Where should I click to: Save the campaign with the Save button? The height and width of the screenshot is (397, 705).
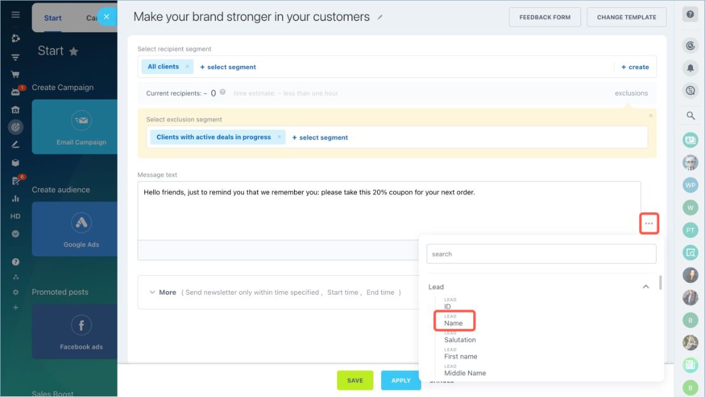[355, 381]
